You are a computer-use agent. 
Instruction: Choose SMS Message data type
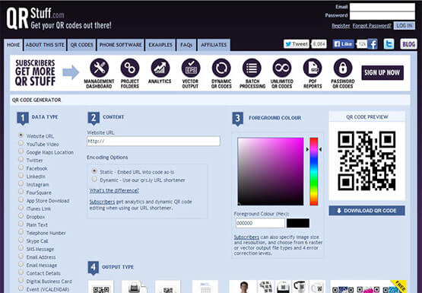click(21, 248)
